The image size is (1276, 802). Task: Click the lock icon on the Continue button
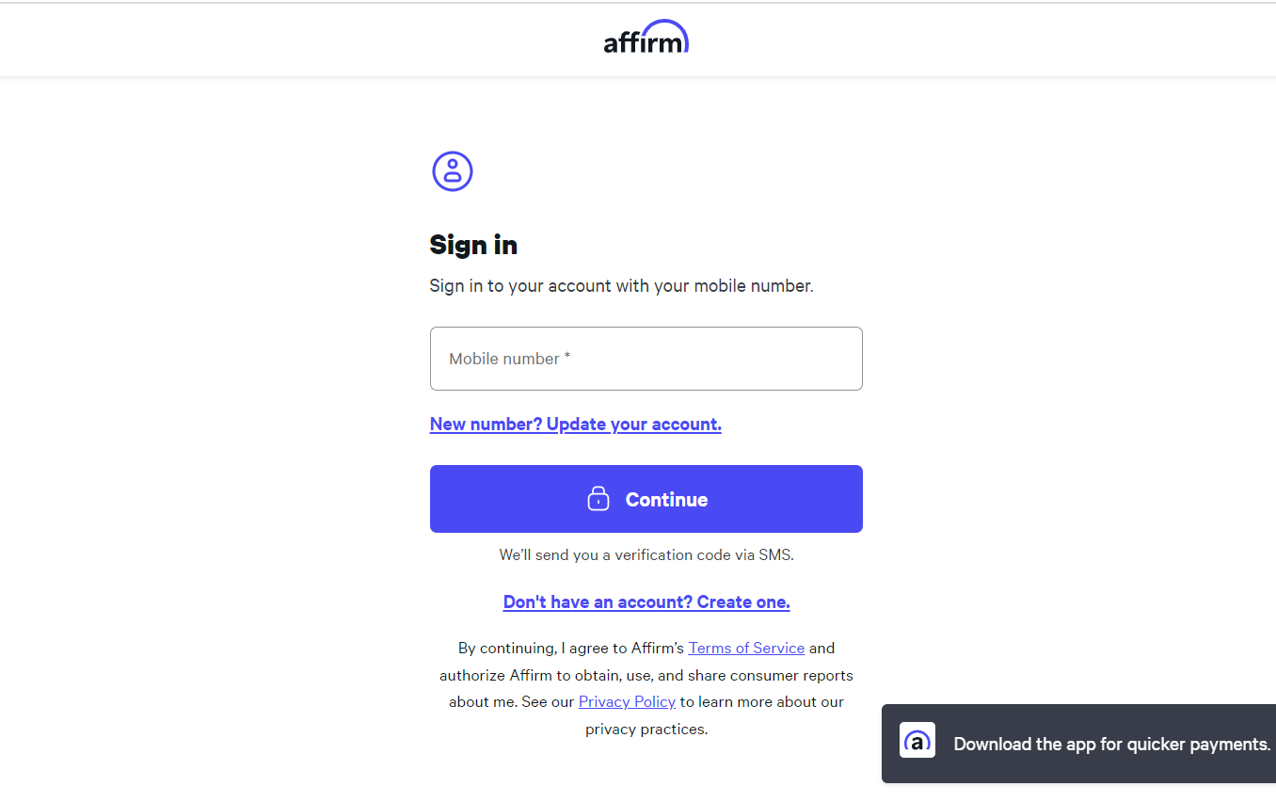pos(598,499)
